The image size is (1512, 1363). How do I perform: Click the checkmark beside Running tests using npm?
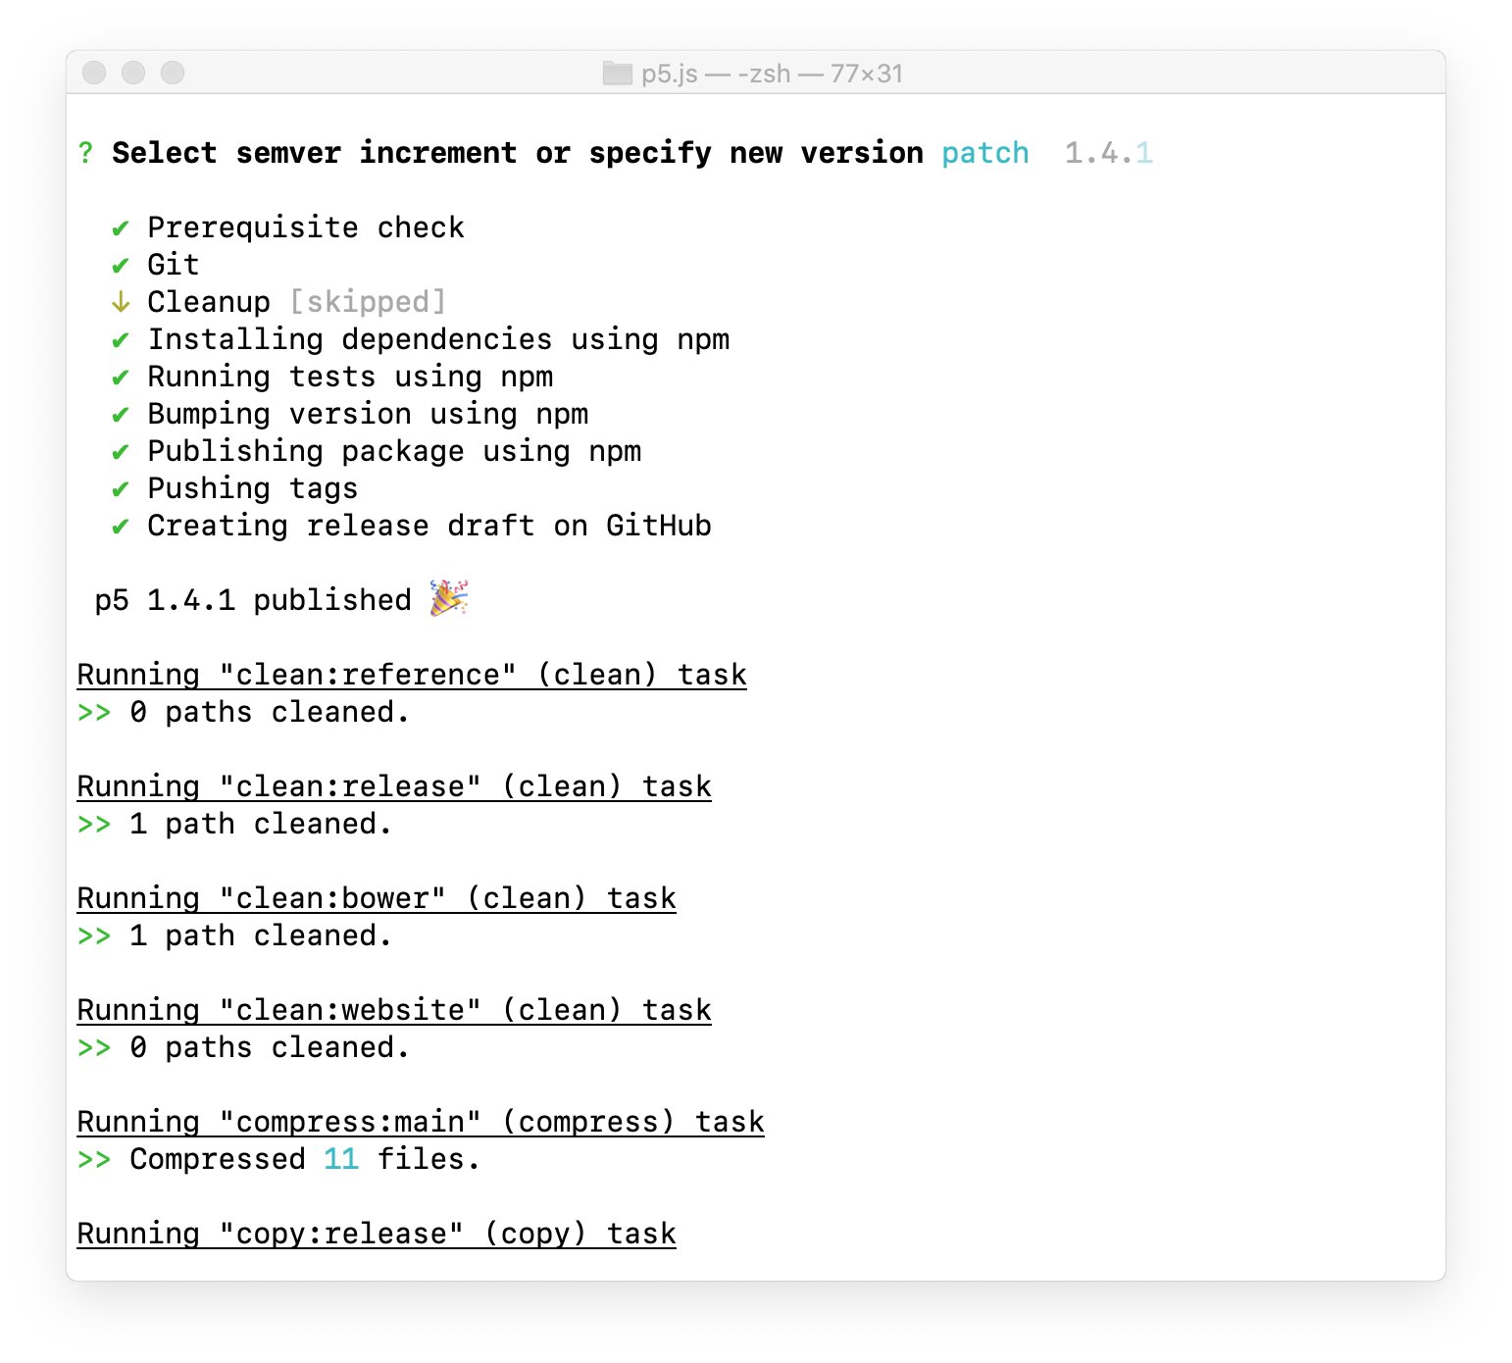[x=120, y=378]
